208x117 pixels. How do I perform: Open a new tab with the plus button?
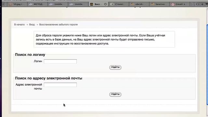click(202, 4)
